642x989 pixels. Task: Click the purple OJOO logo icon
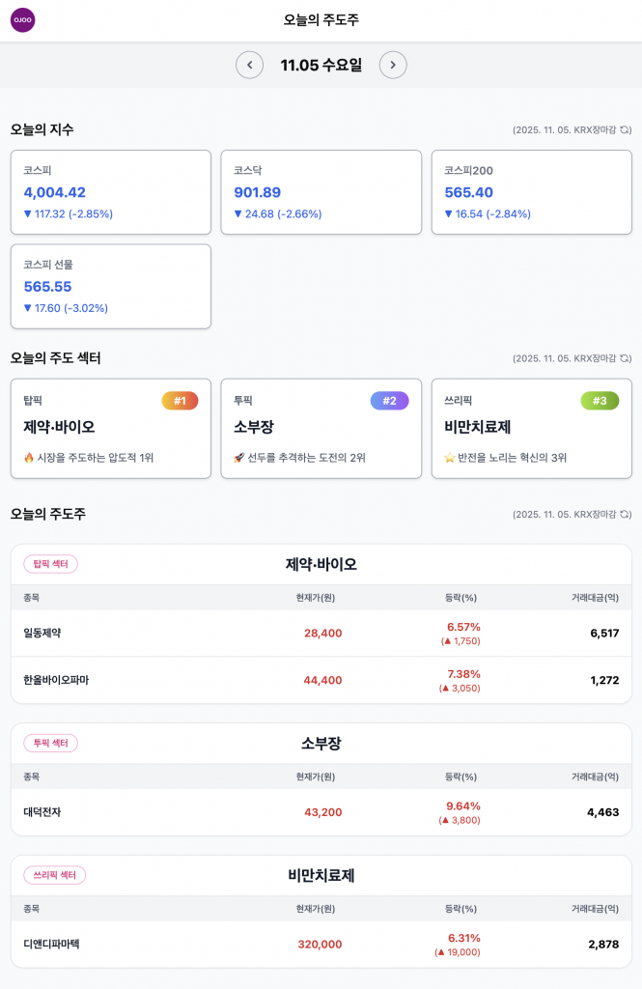tap(22, 20)
